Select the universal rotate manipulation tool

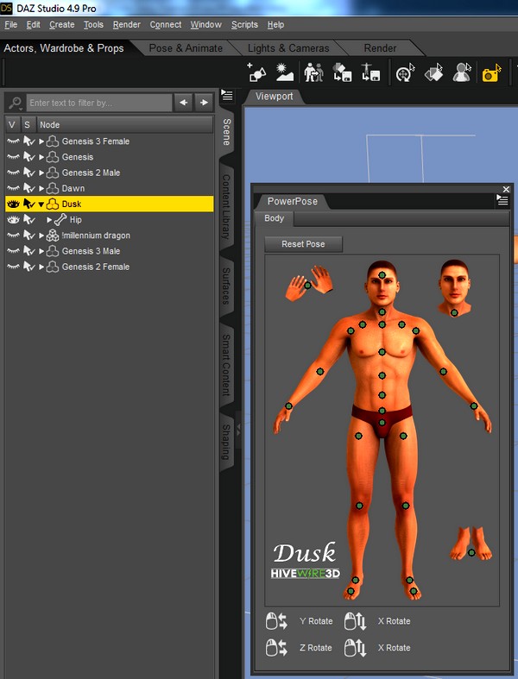[405, 72]
